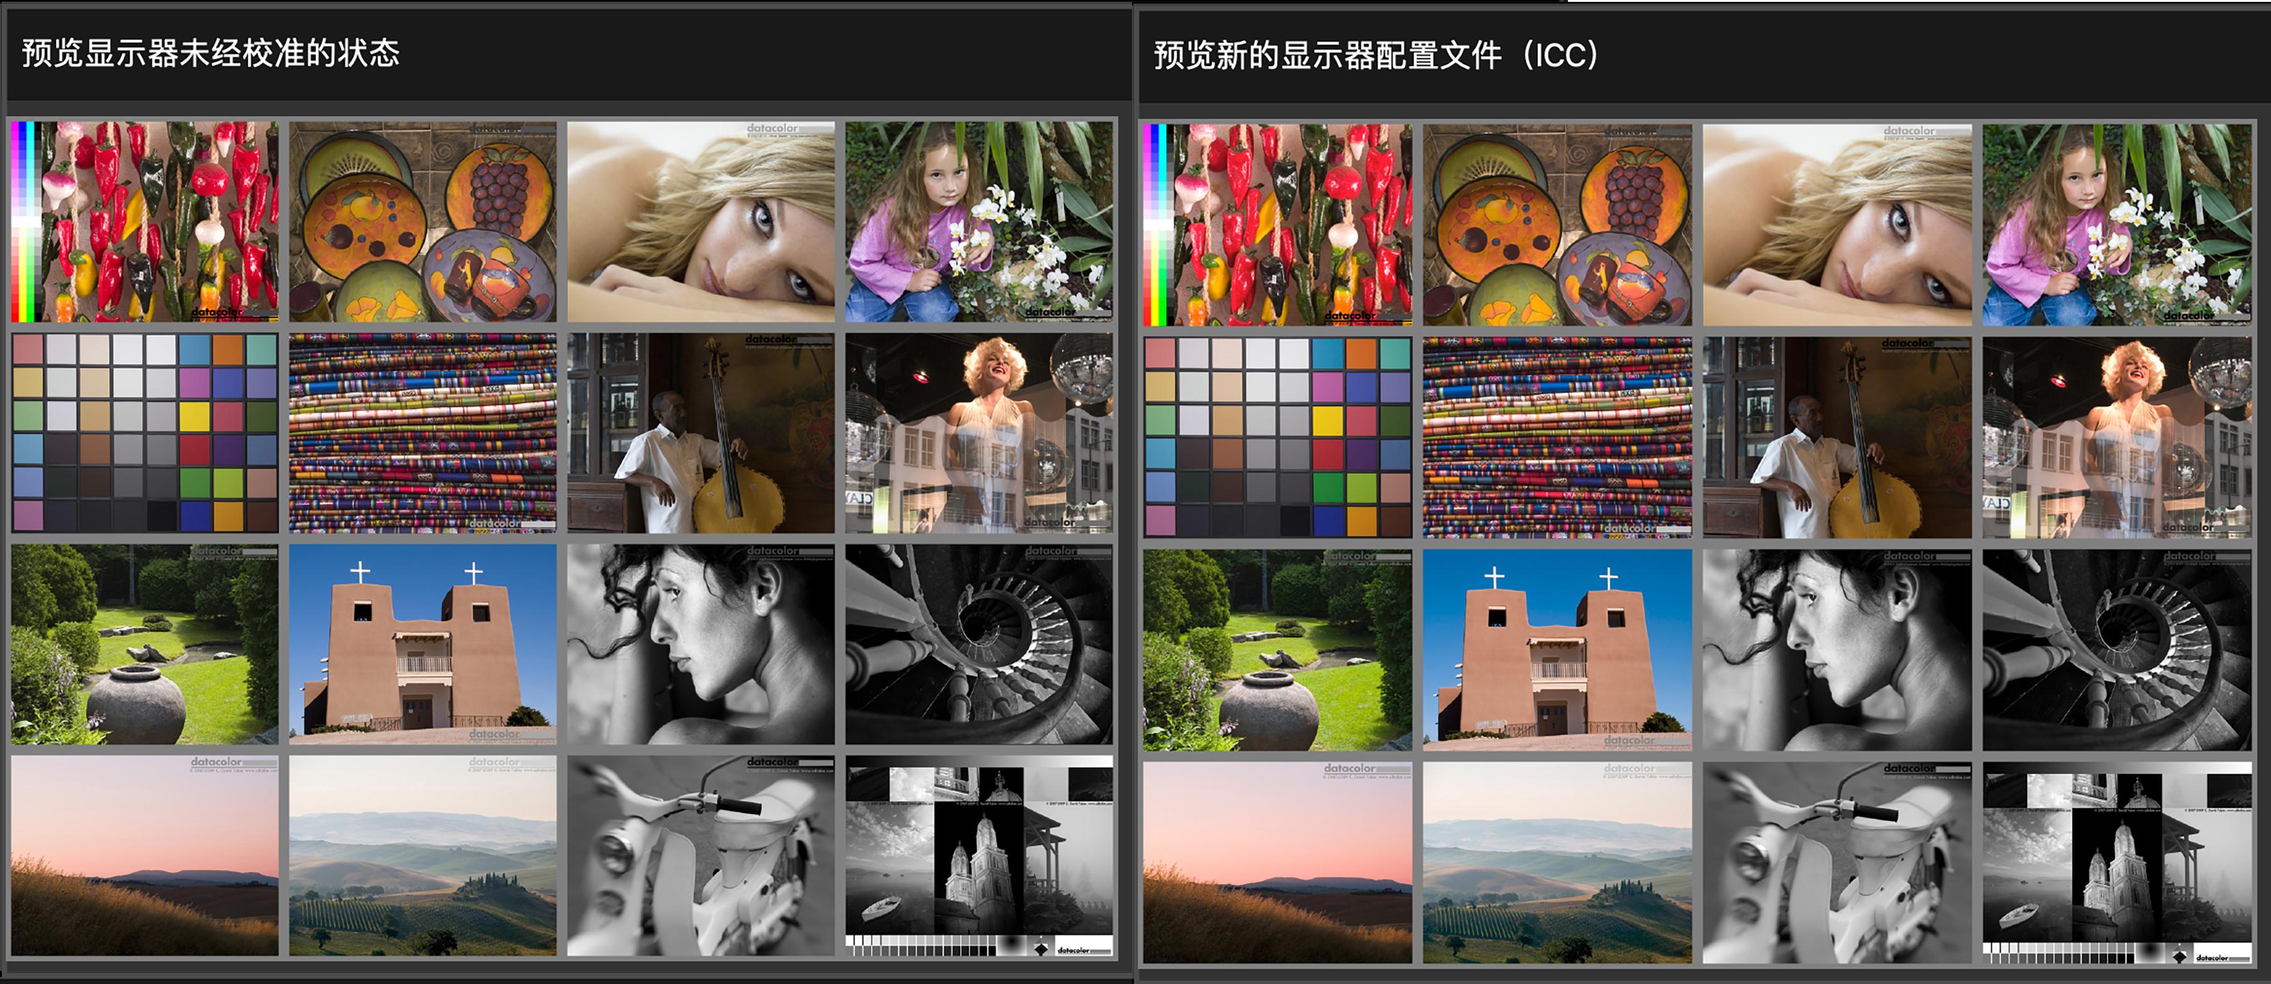Image resolution: width=2271 pixels, height=984 pixels.
Task: Open painted plates thumbnail in ICC panel
Action: click(1558, 225)
